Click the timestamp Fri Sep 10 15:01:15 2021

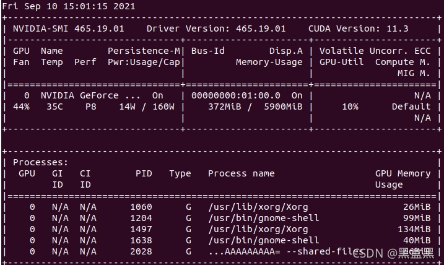coord(69,6)
